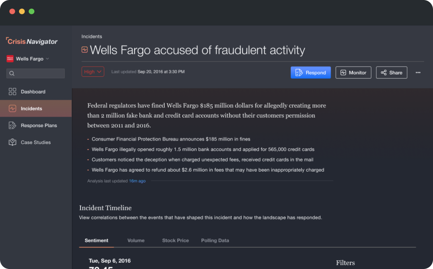Click the Response Plans document icon
This screenshot has width=433, height=269.
[x=12, y=125]
